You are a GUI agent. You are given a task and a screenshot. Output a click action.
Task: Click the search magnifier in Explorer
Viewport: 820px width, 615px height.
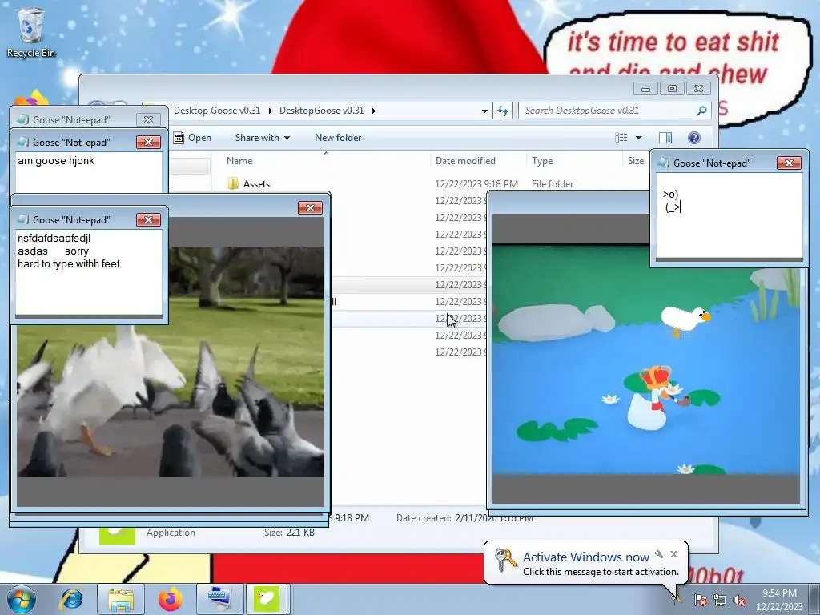click(701, 111)
